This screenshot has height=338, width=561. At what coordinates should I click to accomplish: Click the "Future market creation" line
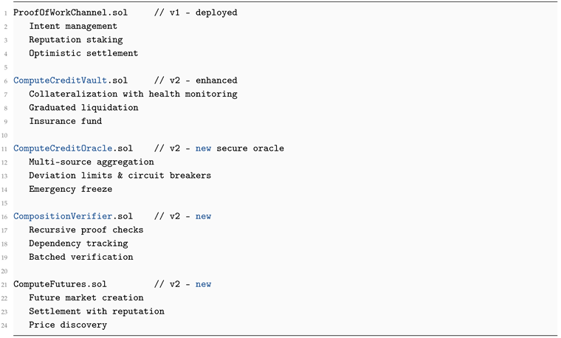pyautogui.click(x=86, y=297)
